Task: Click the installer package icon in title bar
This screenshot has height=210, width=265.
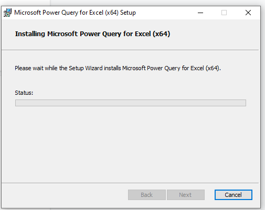Action: pyautogui.click(x=7, y=13)
